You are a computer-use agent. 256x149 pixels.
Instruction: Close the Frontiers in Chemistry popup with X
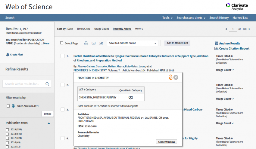click(x=176, y=77)
